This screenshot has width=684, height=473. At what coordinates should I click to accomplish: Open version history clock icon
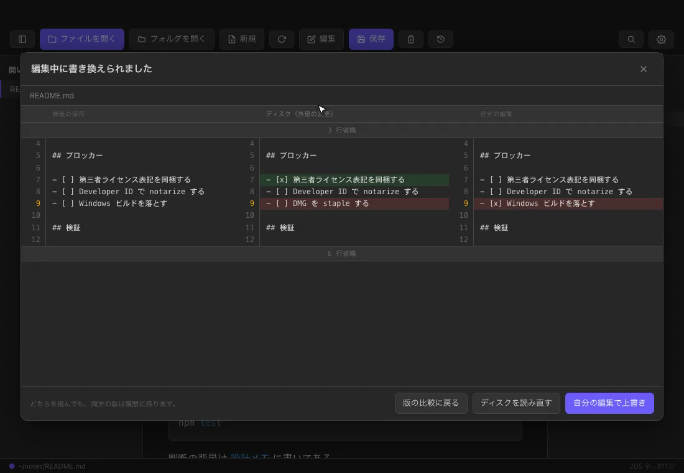coord(441,39)
